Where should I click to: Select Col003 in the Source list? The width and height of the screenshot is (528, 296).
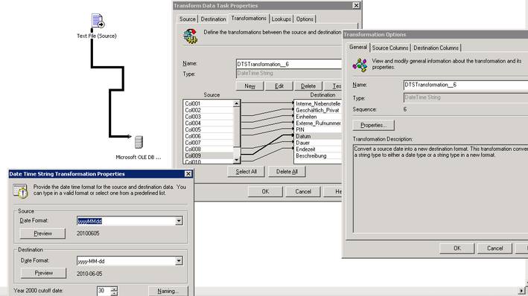(208, 117)
